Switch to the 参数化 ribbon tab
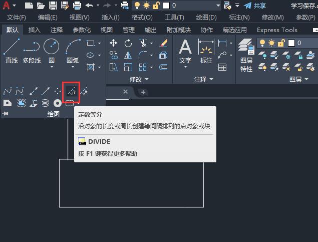This screenshot has width=318, height=242. point(82,30)
